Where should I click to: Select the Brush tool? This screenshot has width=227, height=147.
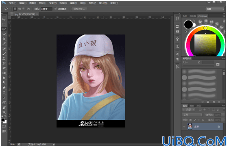pyautogui.click(x=4, y=54)
